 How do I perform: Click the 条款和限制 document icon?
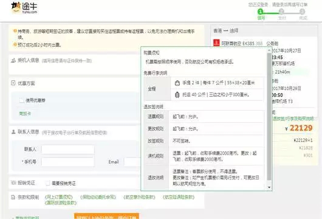13,197
